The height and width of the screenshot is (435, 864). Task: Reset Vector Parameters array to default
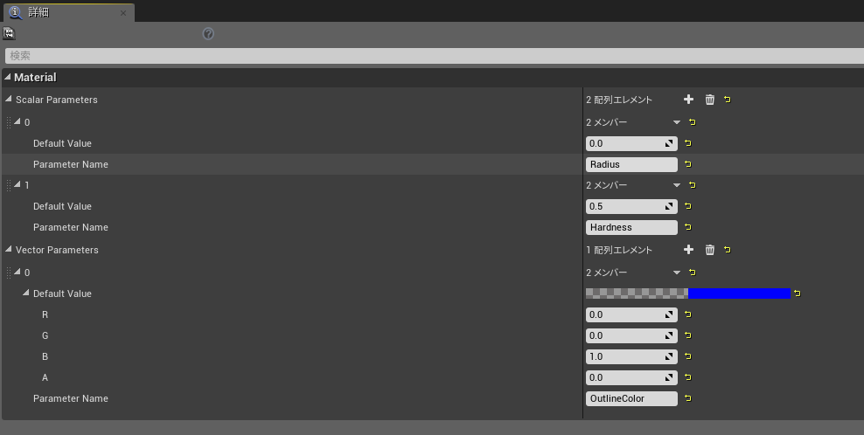click(728, 250)
